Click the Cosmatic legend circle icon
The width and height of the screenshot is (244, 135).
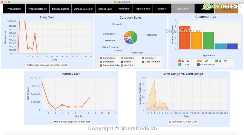122,58
